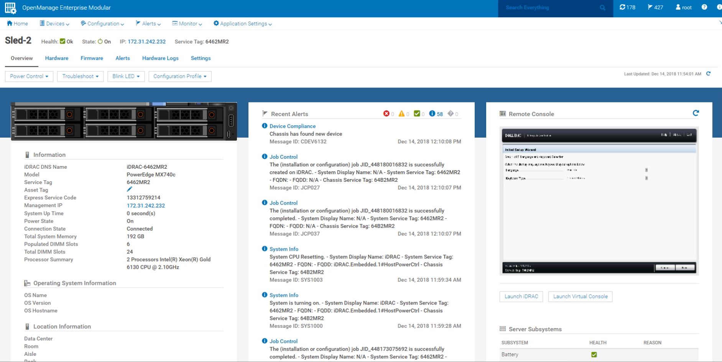
Task: Switch to the Alerts tab
Action: pos(123,58)
